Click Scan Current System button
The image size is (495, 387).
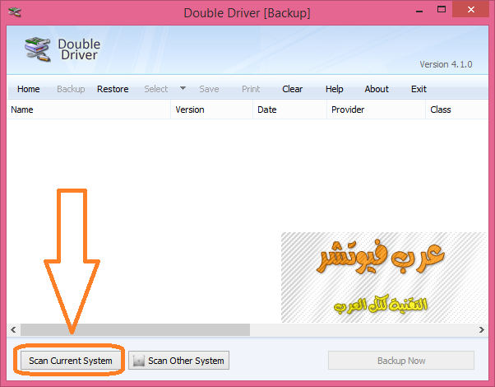pyautogui.click(x=71, y=361)
